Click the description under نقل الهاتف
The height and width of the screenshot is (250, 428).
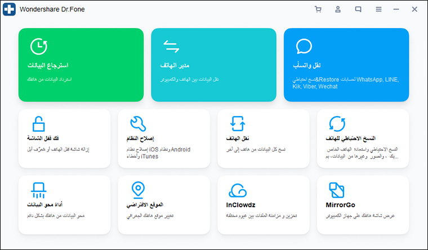(x=256, y=150)
